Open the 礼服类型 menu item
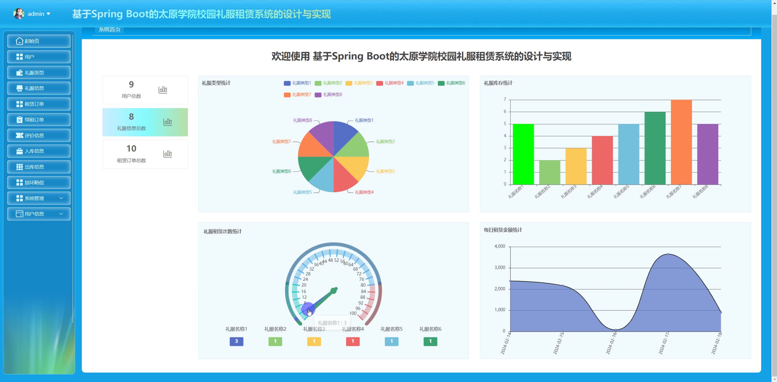Screen dimensions: 777x382 [39, 73]
